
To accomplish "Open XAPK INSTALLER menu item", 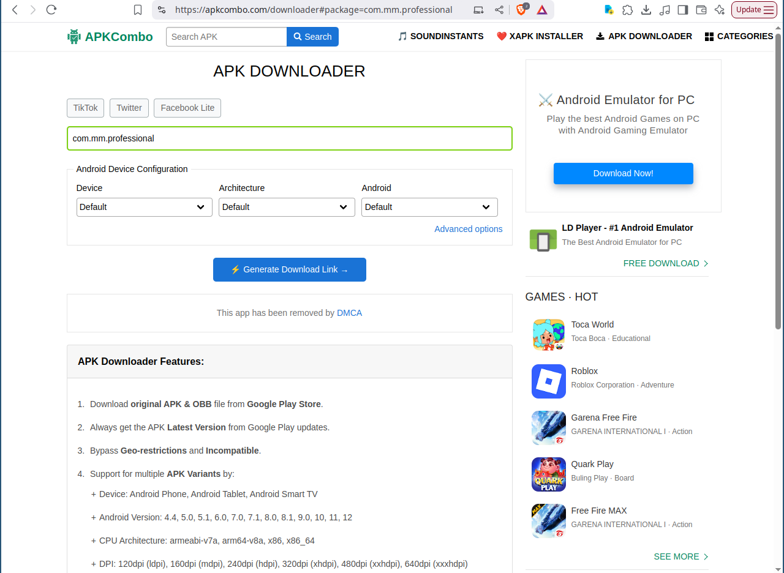I will (x=540, y=36).
